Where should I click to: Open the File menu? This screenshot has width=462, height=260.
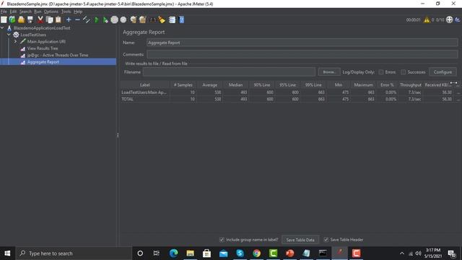click(4, 12)
